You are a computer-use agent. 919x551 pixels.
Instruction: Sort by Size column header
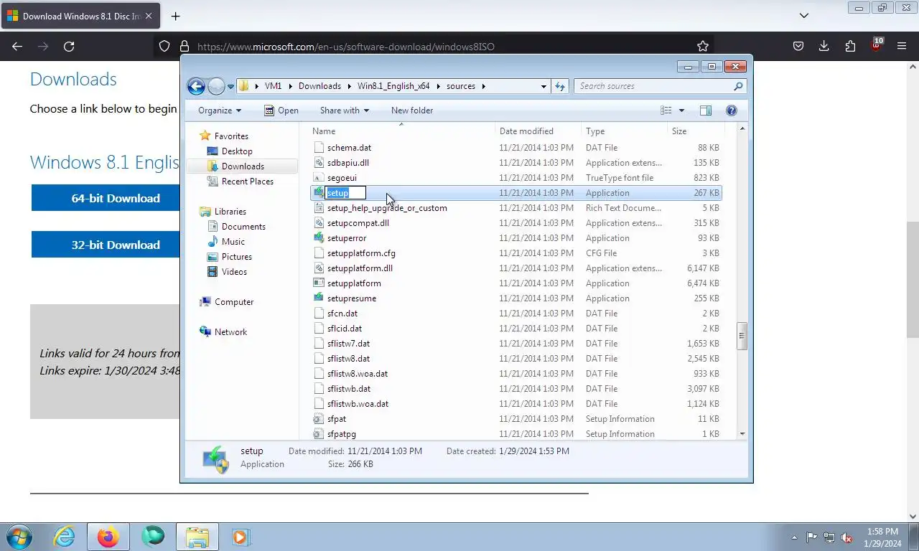point(695,131)
